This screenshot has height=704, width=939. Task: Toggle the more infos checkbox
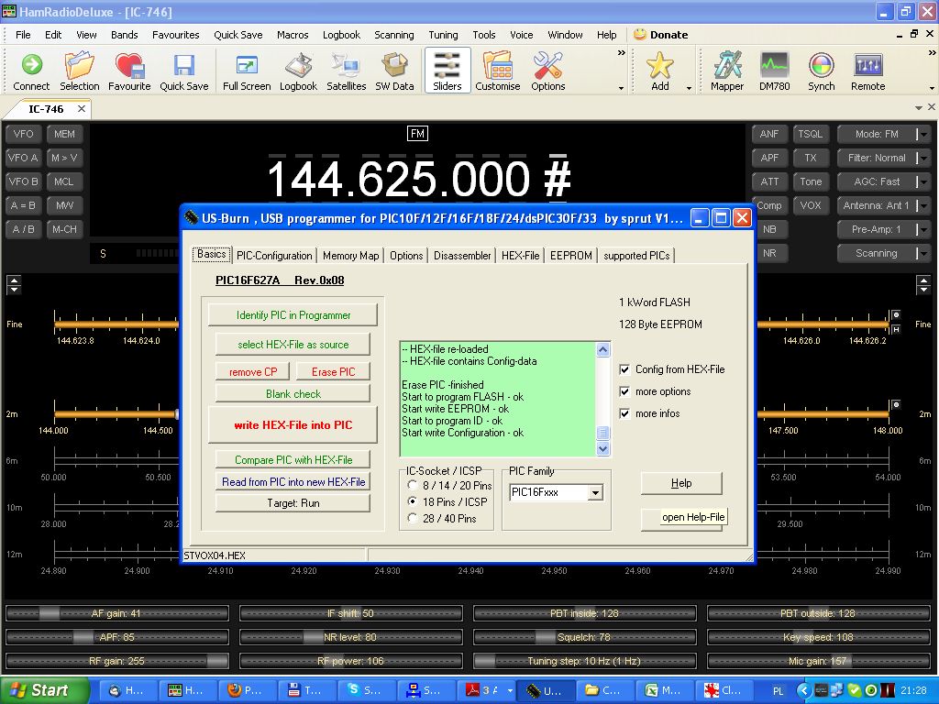tap(625, 413)
